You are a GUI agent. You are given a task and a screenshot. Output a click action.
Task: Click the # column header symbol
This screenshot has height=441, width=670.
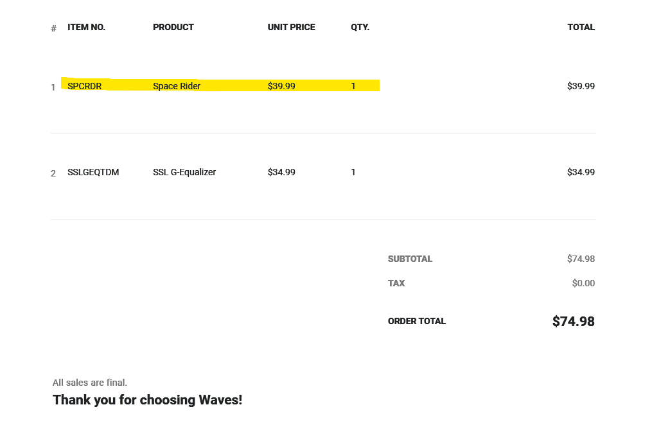[x=53, y=29]
